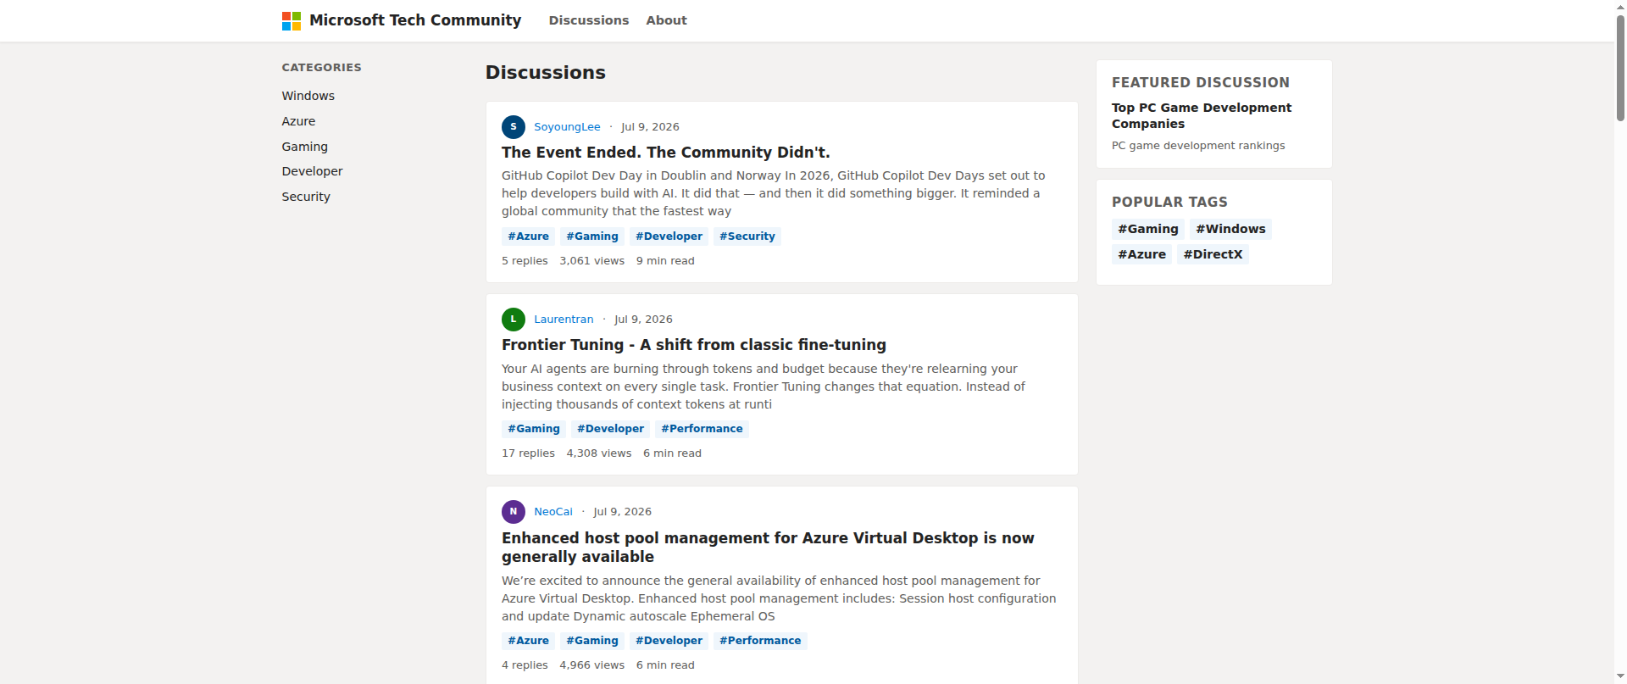Select popular tag #Windows in sidebar
This screenshot has height=684, width=1627.
tap(1230, 229)
